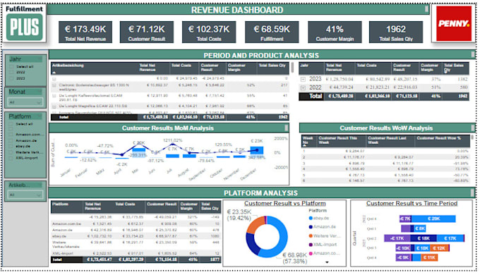Click the dark blue donut segment

click(x=251, y=245)
